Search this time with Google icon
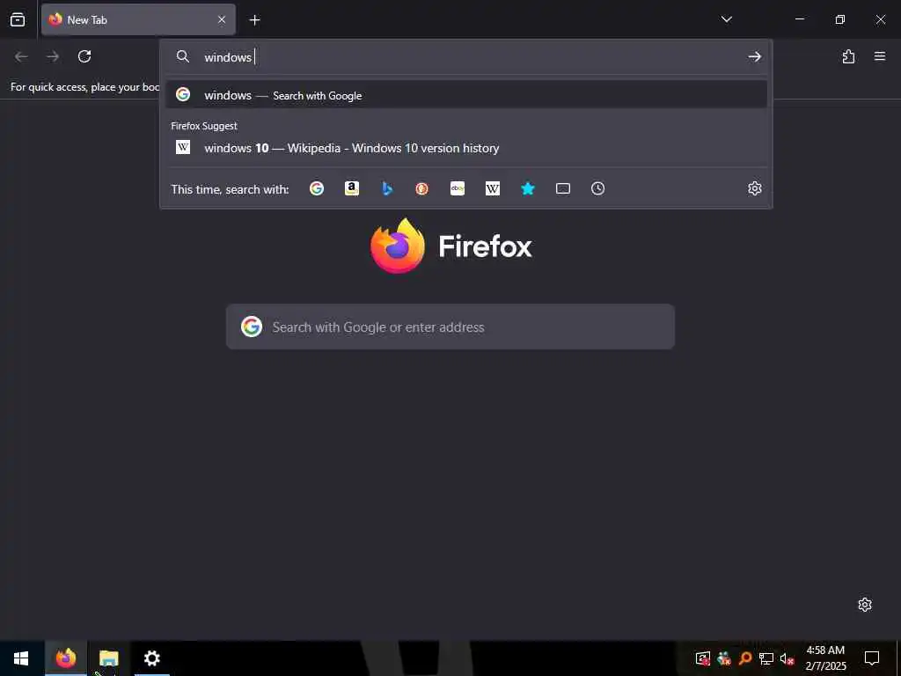 click(x=317, y=188)
